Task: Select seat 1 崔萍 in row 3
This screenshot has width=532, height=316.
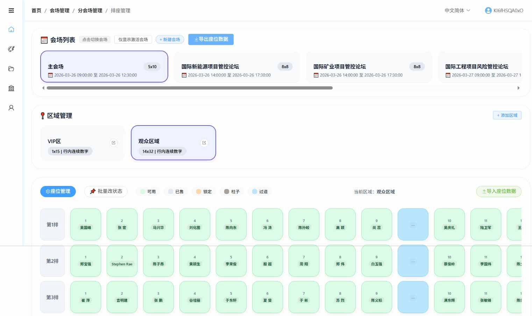Action: [x=86, y=297]
